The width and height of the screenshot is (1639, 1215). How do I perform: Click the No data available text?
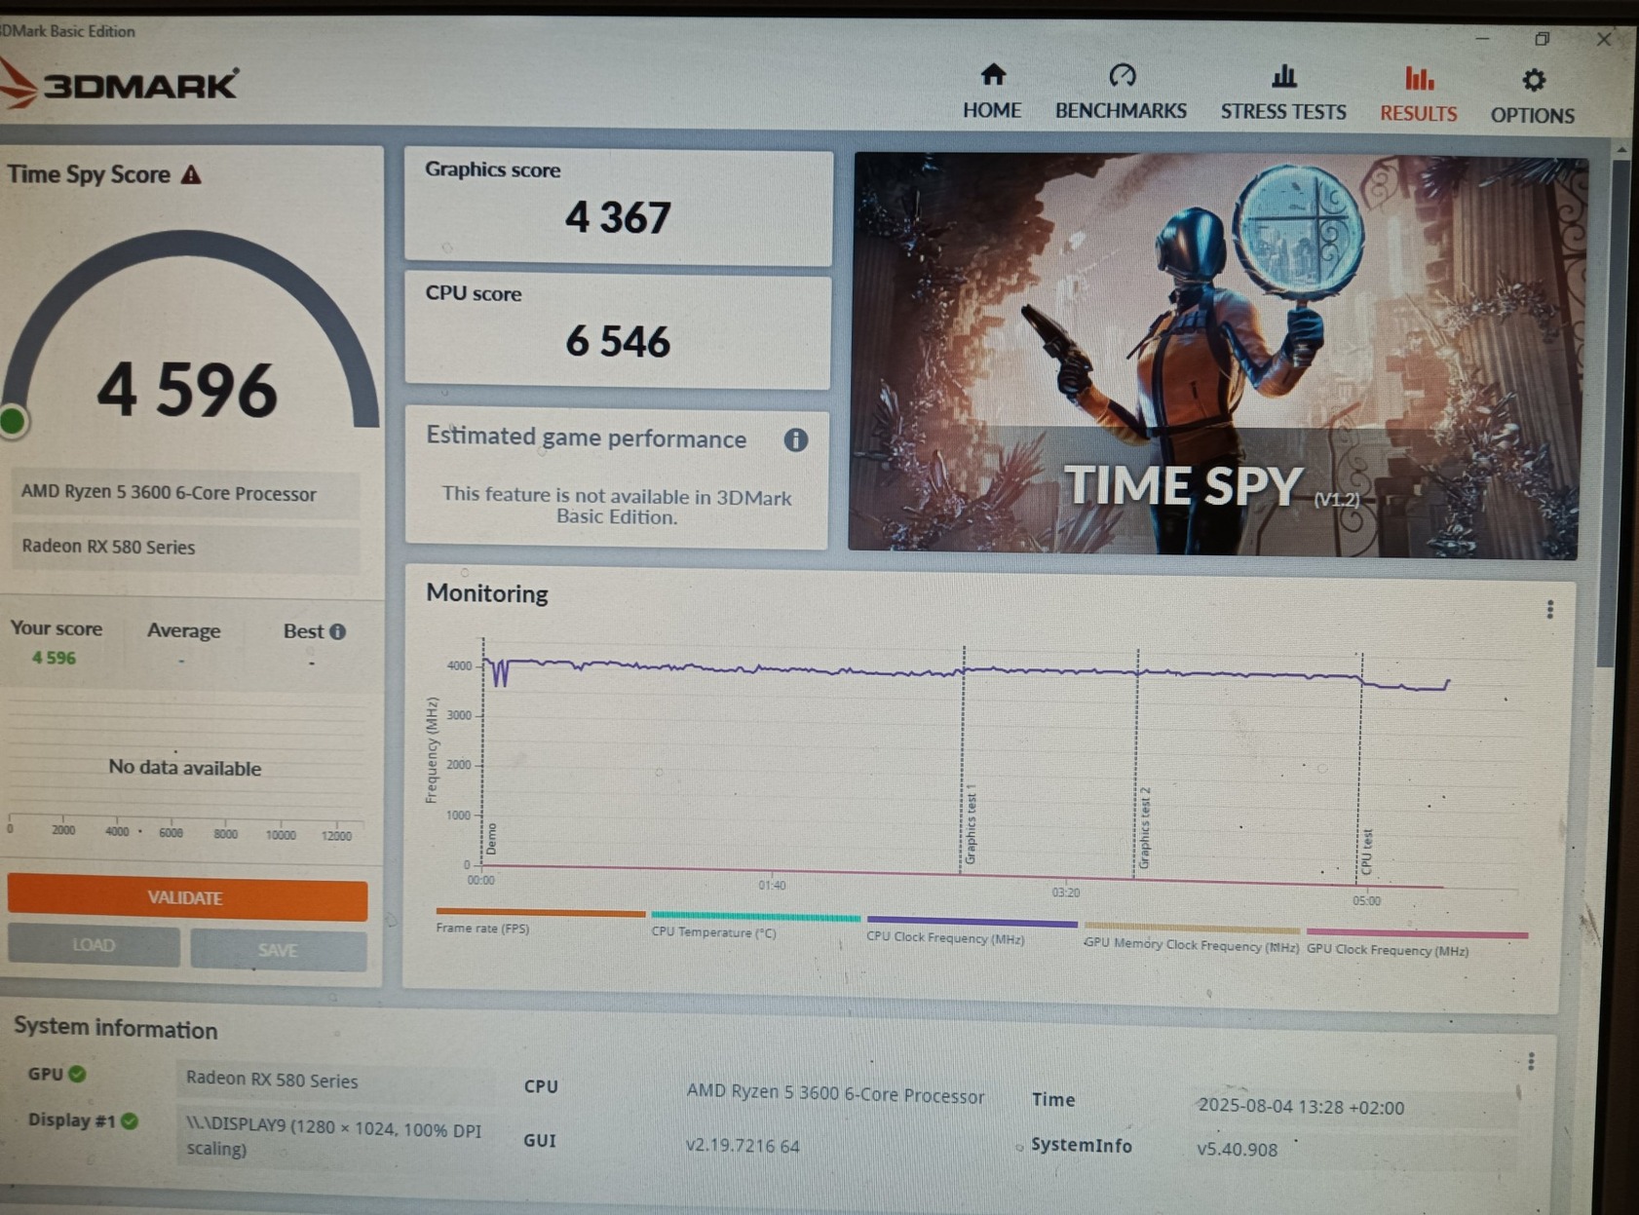185,768
